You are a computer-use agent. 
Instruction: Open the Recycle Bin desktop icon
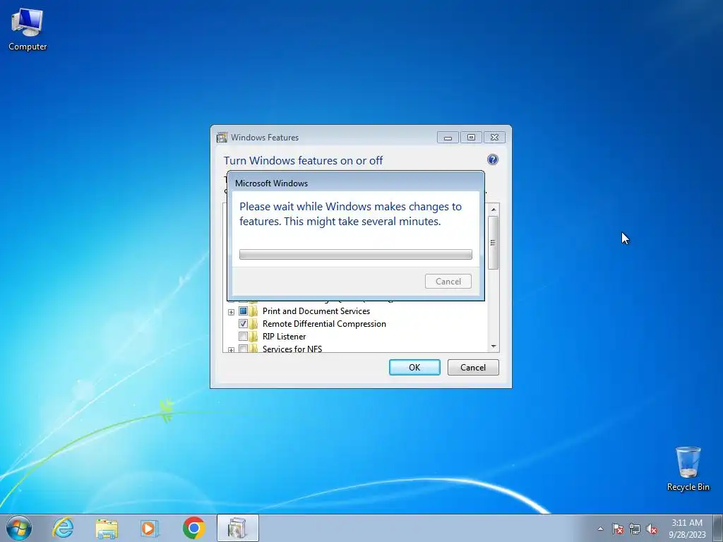688,469
